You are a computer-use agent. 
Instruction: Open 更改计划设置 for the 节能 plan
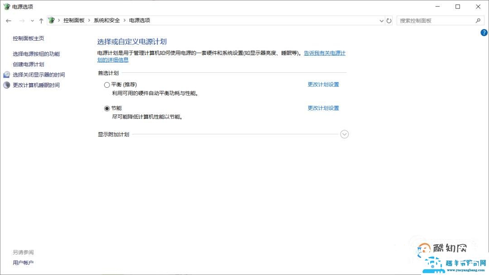323,108
